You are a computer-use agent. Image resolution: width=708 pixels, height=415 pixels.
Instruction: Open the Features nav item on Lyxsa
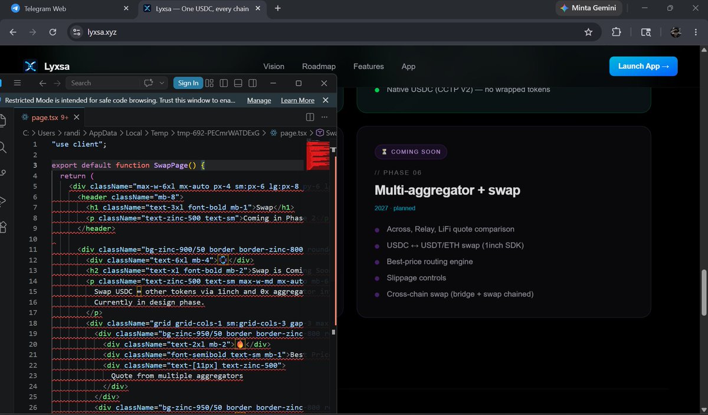[x=368, y=66]
